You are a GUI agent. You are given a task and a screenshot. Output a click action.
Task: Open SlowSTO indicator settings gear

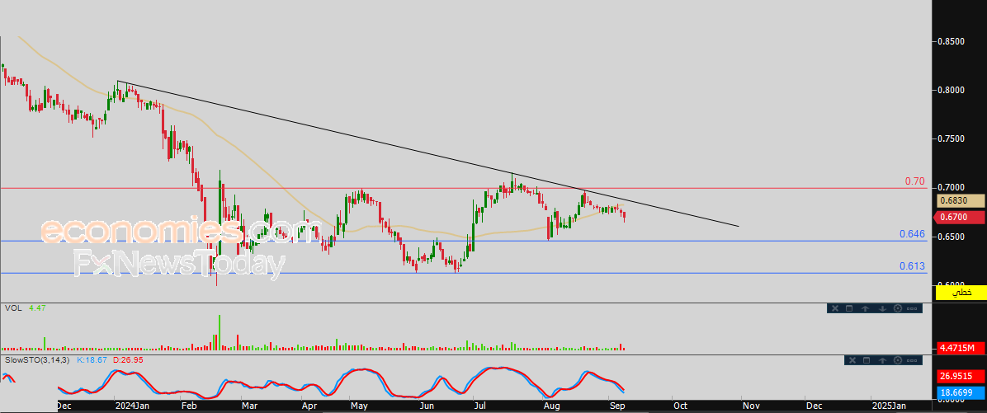tap(898, 360)
